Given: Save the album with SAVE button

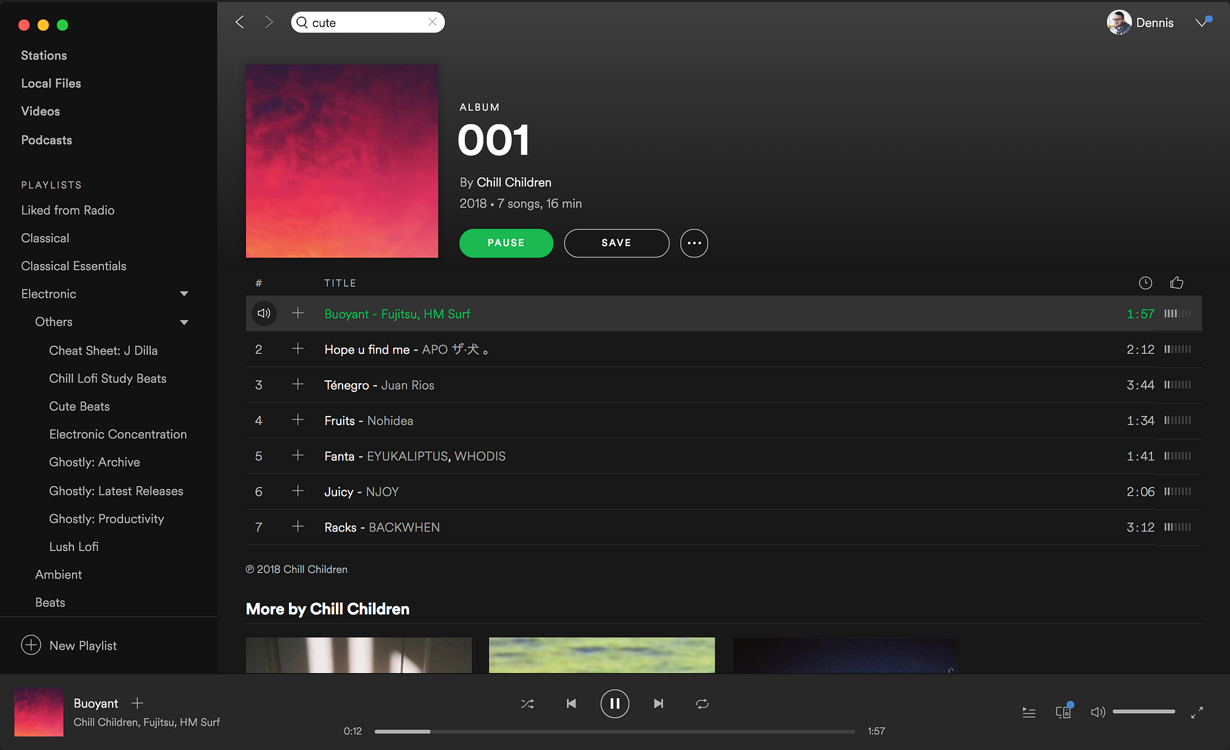Looking at the screenshot, I should pyautogui.click(x=616, y=243).
